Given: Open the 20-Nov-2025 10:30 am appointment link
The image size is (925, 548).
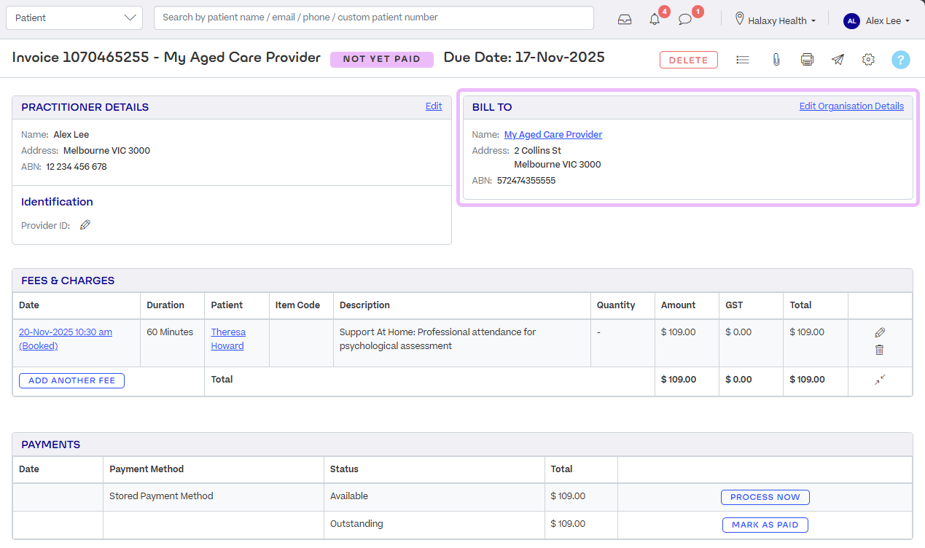Looking at the screenshot, I should point(66,339).
